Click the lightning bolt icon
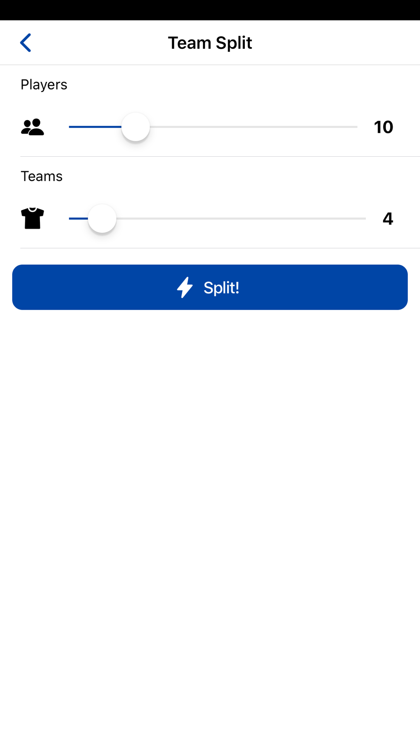The height and width of the screenshot is (747, 420). click(185, 287)
